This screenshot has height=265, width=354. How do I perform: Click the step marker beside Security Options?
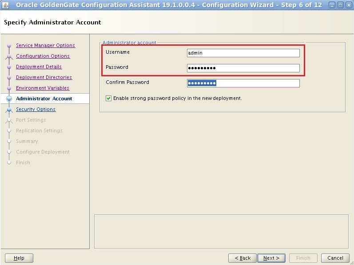(9, 110)
